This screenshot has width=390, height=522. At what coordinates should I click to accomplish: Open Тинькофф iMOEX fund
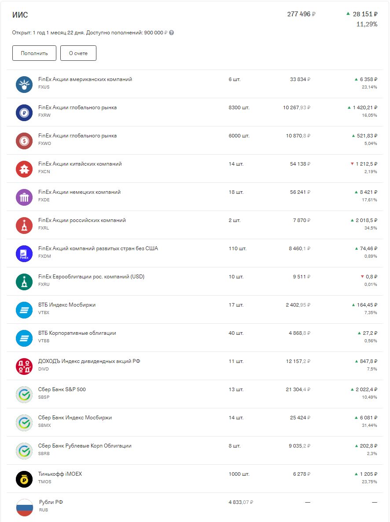tap(195, 479)
